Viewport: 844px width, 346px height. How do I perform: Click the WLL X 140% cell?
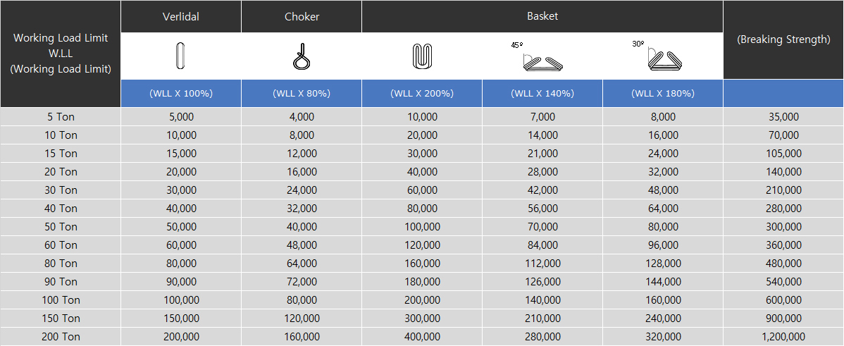542,94
